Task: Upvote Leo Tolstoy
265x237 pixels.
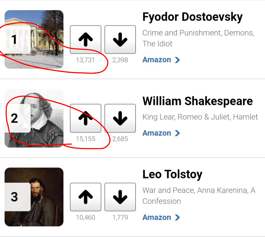Action: [x=85, y=197]
